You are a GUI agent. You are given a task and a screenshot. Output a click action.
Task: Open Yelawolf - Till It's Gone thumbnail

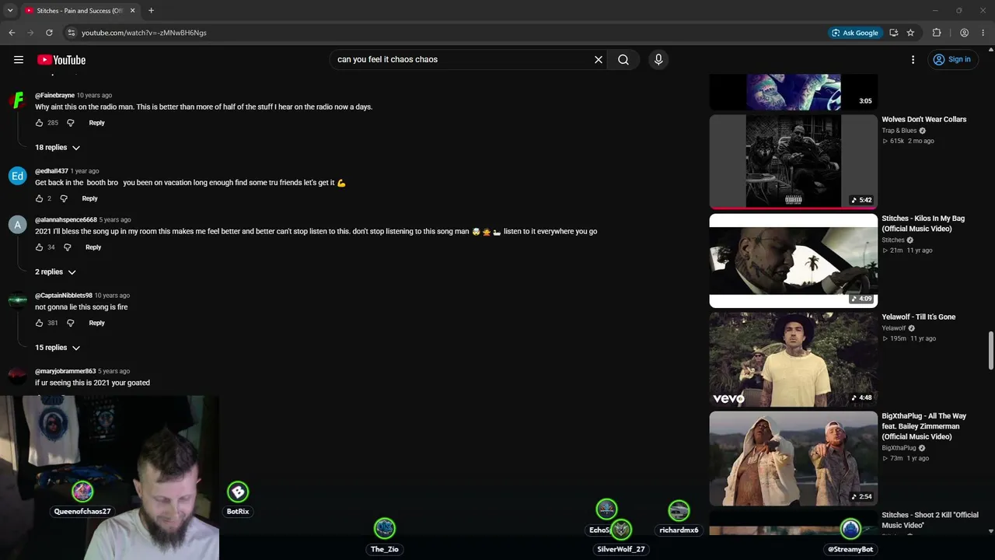click(793, 359)
